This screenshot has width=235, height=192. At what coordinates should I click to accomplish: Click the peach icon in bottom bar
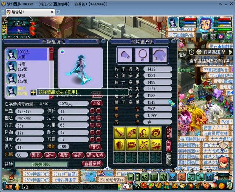(x=214, y=185)
